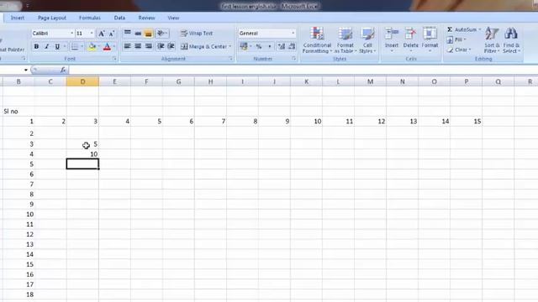The image size is (538, 302).
Task: Open the Clear options
Action: (x=459, y=49)
